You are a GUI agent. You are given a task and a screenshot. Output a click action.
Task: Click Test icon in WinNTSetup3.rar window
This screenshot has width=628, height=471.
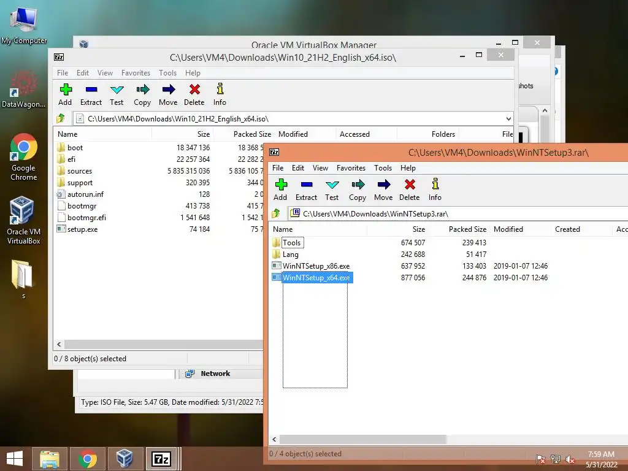(332, 185)
